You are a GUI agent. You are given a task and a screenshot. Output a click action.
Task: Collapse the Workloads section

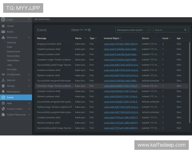(x=29, y=38)
